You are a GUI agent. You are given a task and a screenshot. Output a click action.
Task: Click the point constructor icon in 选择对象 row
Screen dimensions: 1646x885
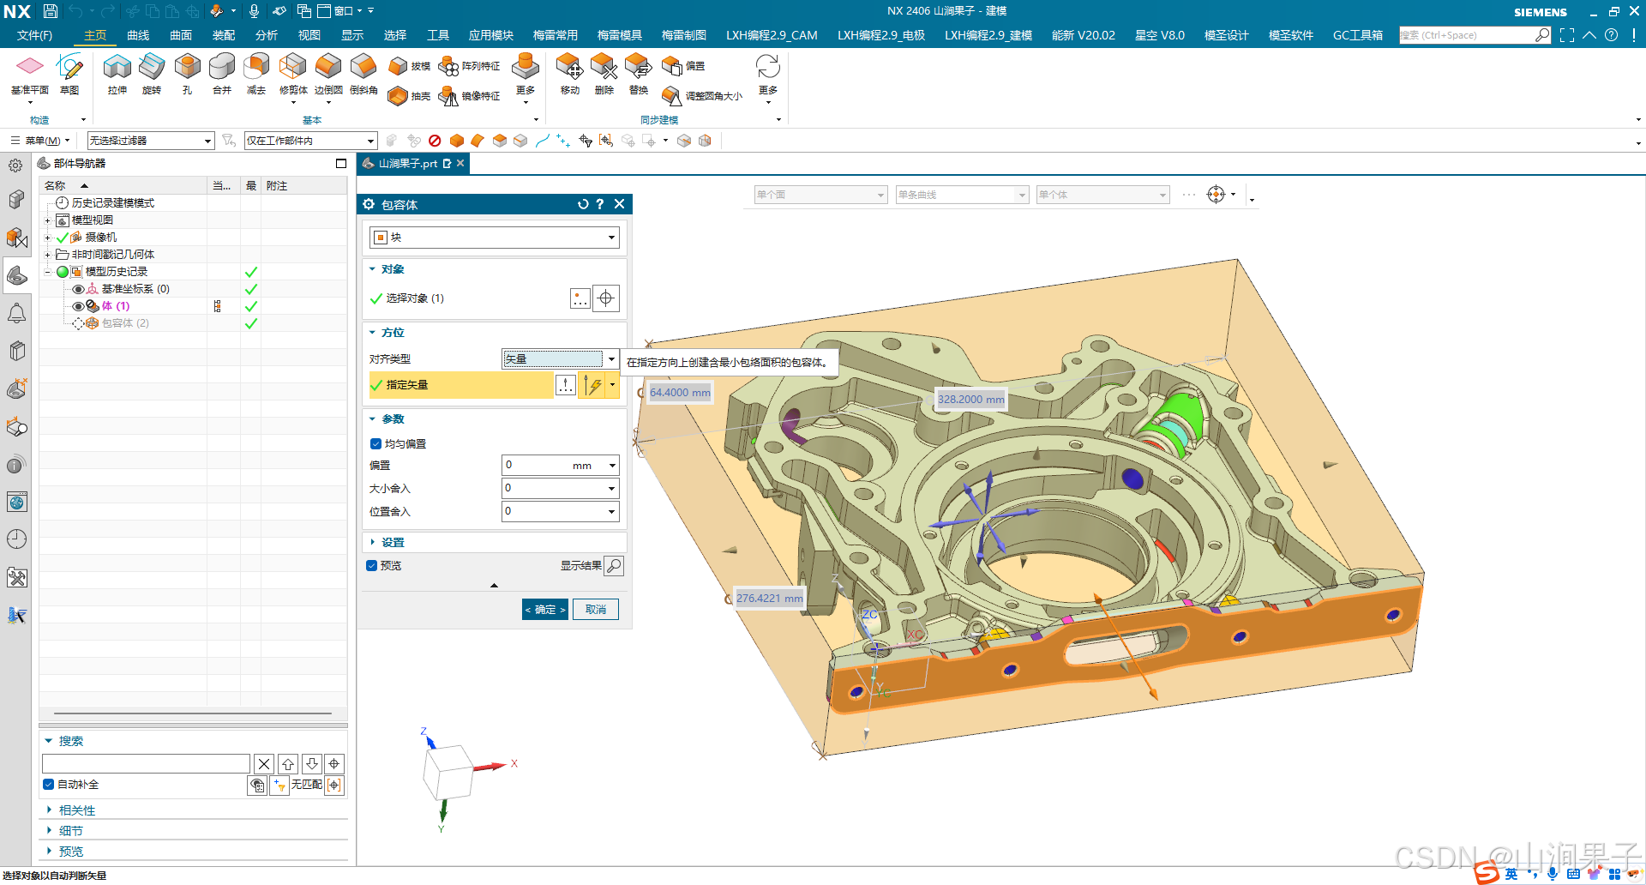(580, 298)
